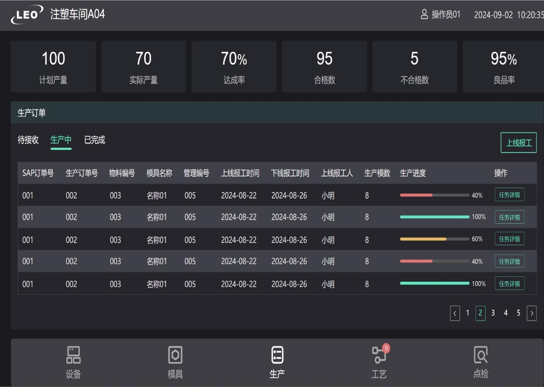The height and width of the screenshot is (387, 544).
Task: Open 任务详情 for the first row
Action: [509, 195]
